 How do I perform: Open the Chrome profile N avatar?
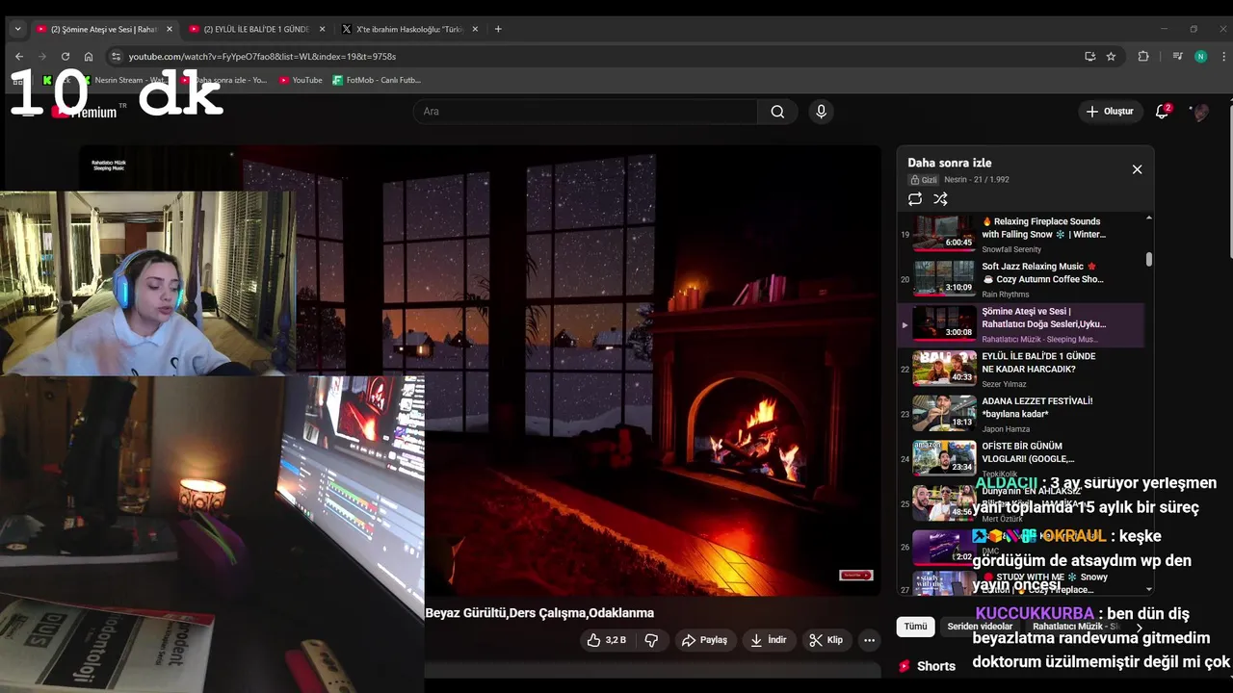coord(1200,57)
